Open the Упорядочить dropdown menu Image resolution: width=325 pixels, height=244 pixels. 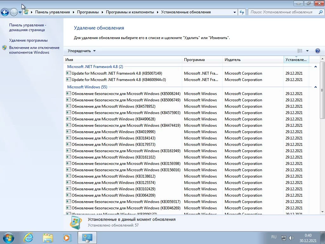(x=82, y=51)
